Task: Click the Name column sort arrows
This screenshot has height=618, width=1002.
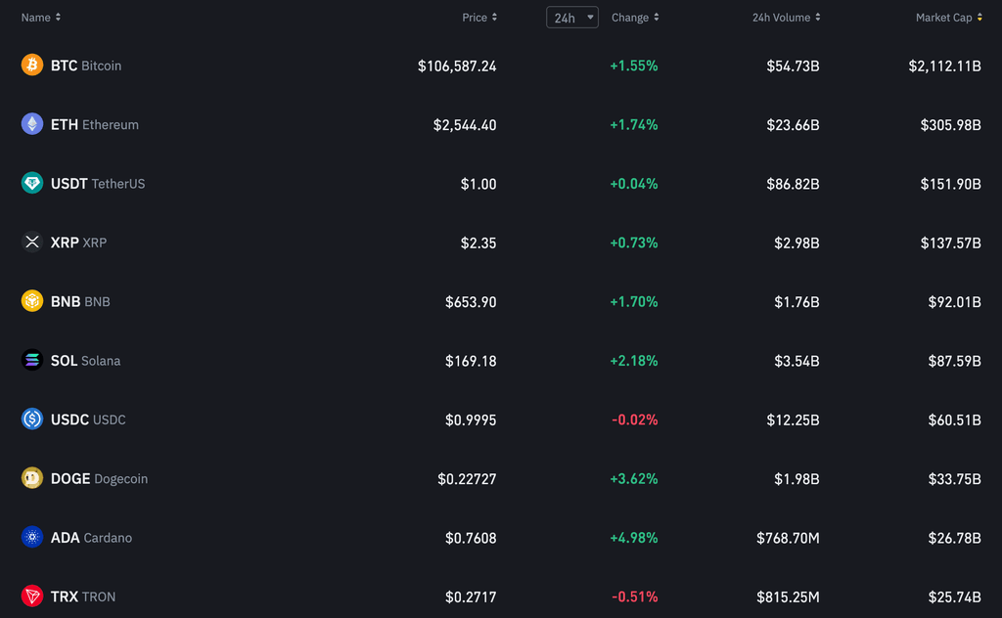Action: click(57, 17)
